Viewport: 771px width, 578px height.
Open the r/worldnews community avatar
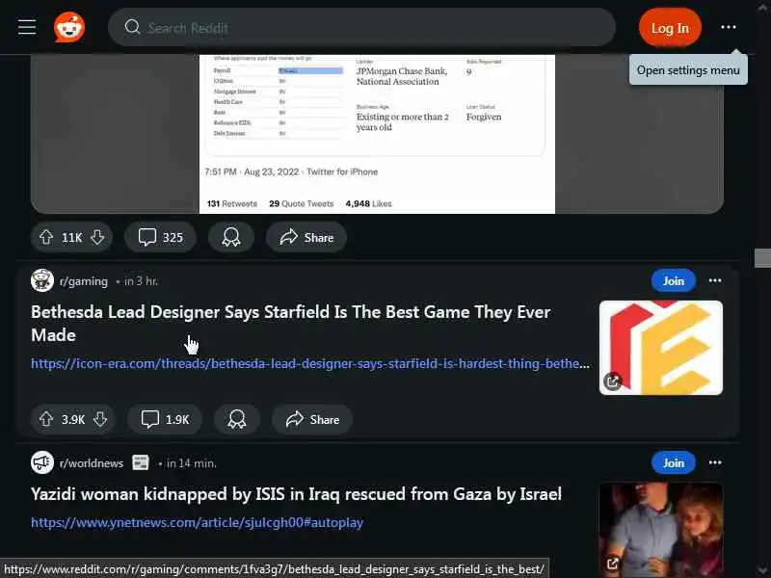(42, 462)
